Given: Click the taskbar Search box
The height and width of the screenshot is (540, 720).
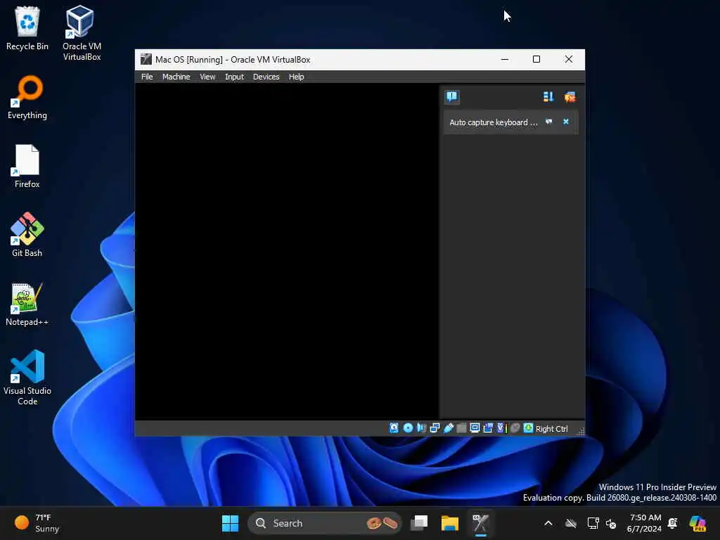Looking at the screenshot, I should coord(325,523).
